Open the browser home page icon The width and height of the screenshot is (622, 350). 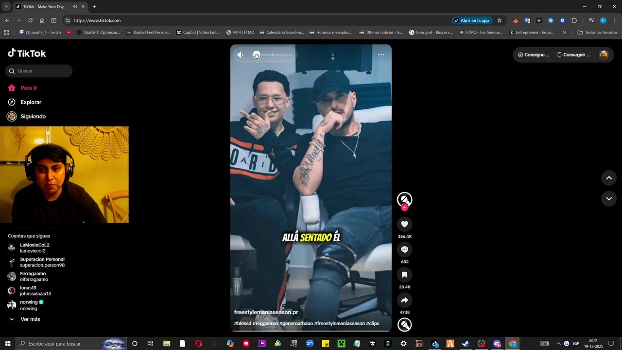pyautogui.click(x=42, y=20)
